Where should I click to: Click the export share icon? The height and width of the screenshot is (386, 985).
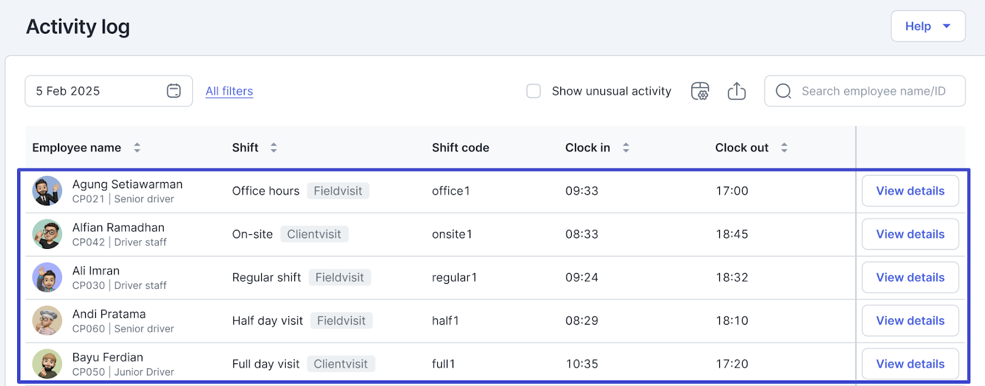tap(736, 91)
